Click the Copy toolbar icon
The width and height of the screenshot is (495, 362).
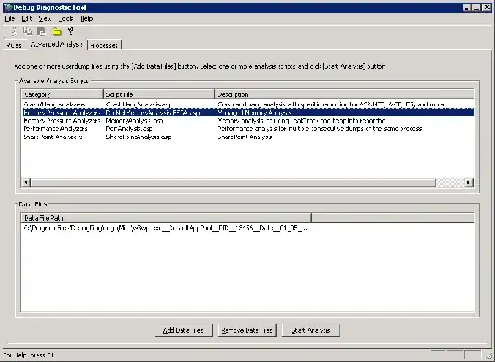[x=27, y=31]
